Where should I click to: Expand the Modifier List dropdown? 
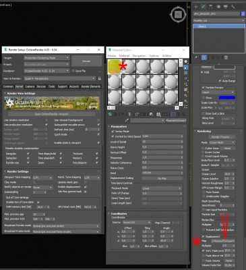click(x=219, y=20)
